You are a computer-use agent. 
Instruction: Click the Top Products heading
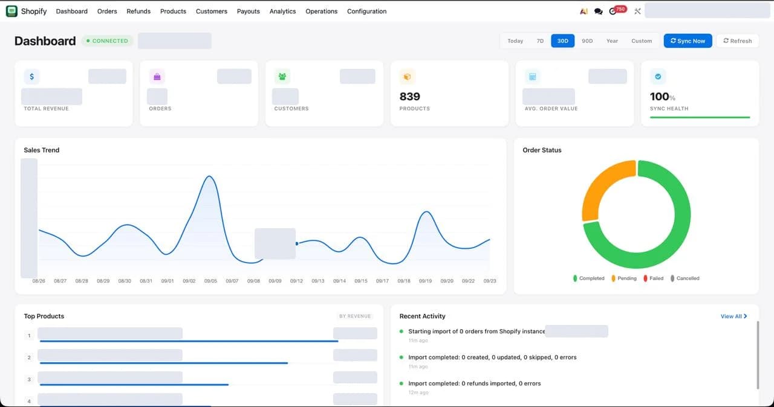44,316
